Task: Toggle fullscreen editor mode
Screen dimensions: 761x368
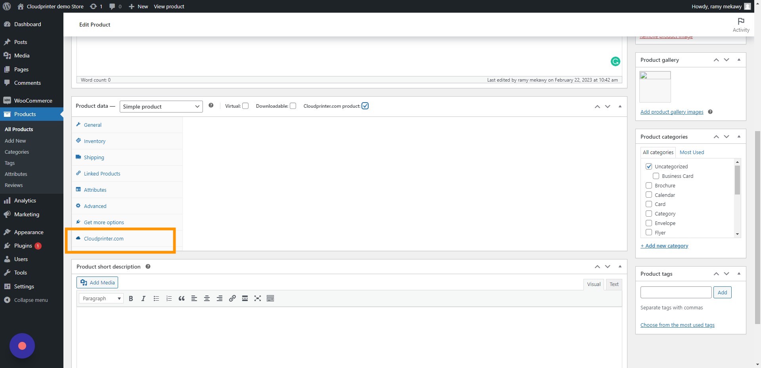Action: pos(258,298)
